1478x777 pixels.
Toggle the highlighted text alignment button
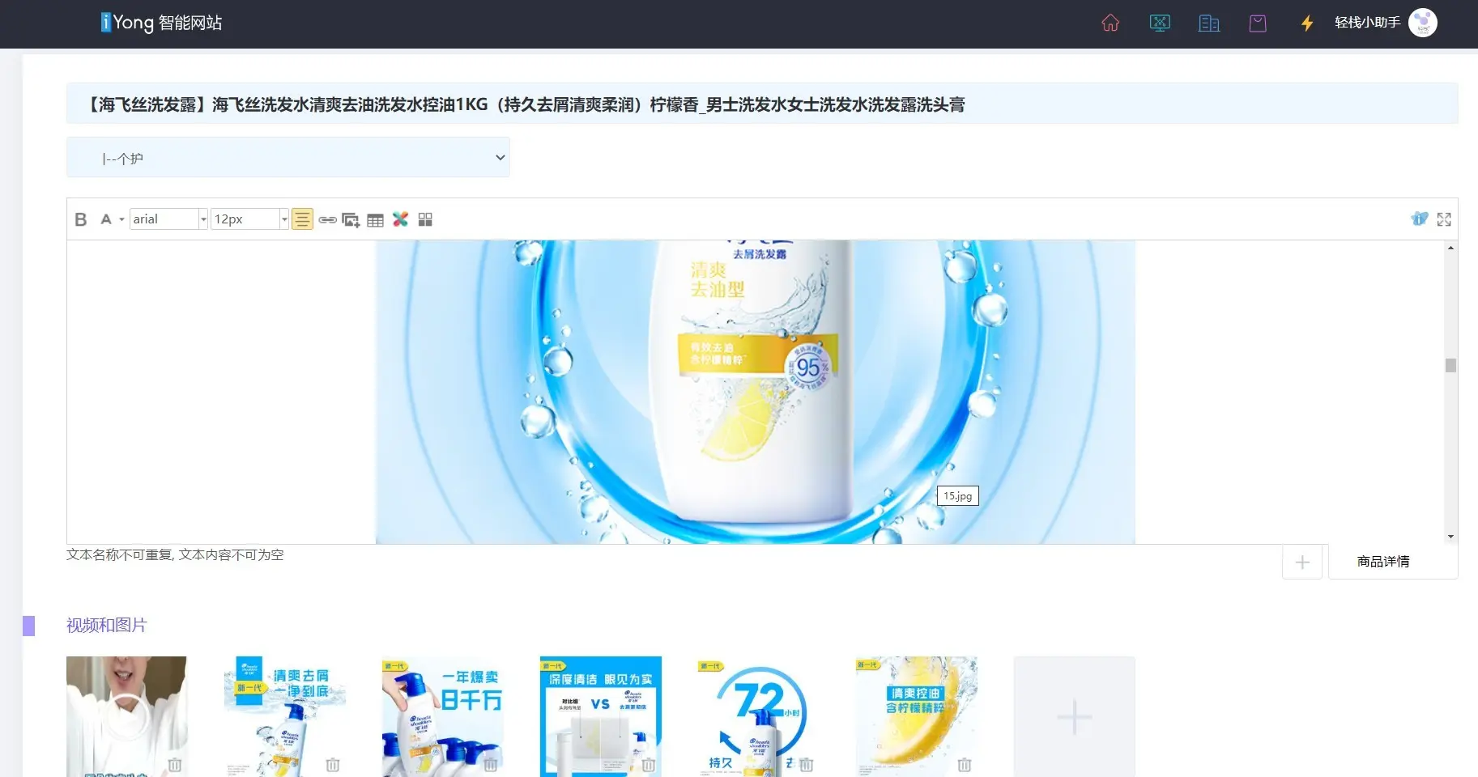click(x=302, y=219)
